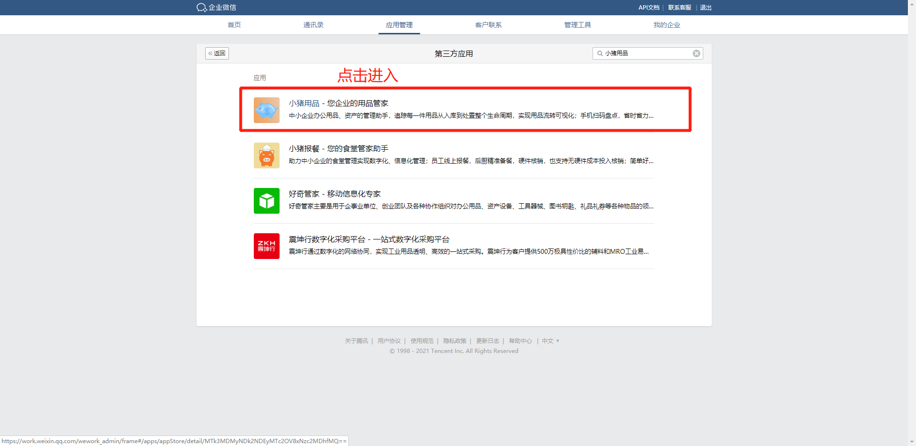Go to the 首页 tab

(234, 25)
